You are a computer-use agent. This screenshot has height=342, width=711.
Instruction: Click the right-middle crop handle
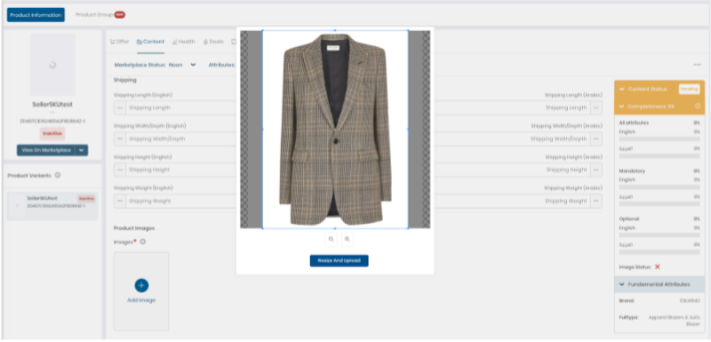point(408,130)
